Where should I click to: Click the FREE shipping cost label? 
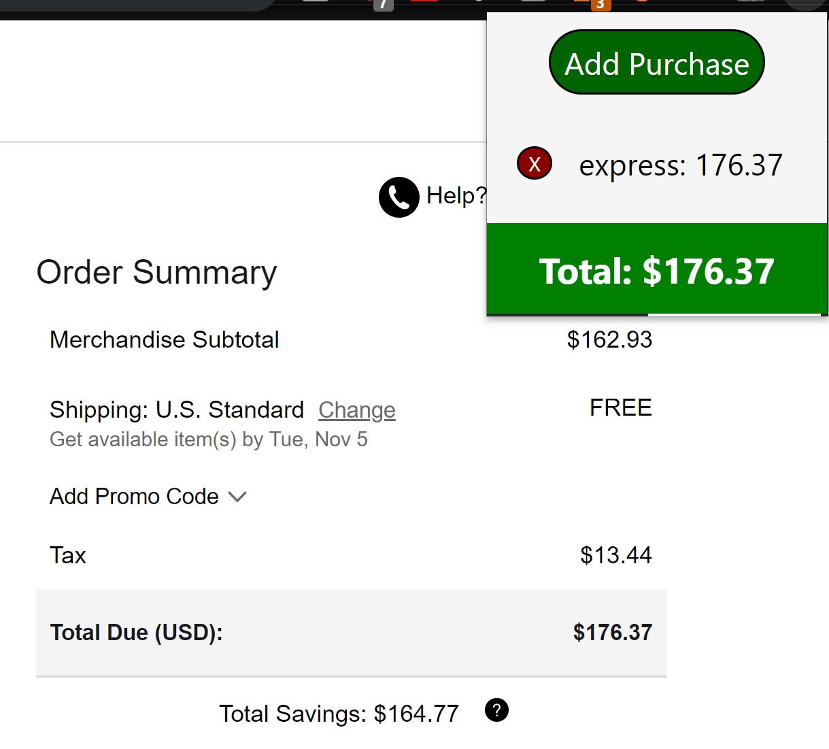620,407
